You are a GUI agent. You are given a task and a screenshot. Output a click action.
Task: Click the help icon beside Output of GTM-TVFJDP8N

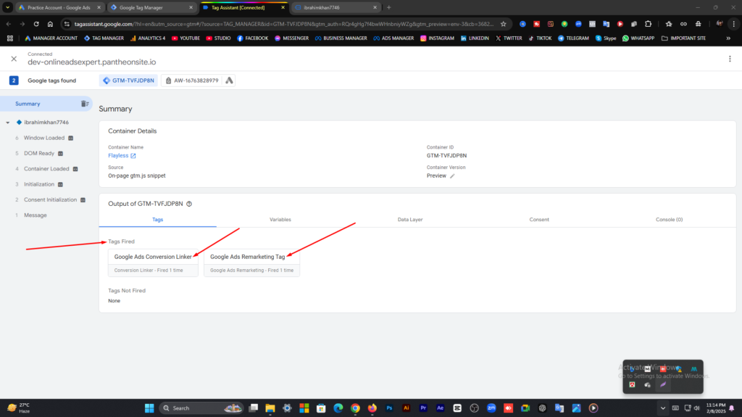pyautogui.click(x=189, y=204)
